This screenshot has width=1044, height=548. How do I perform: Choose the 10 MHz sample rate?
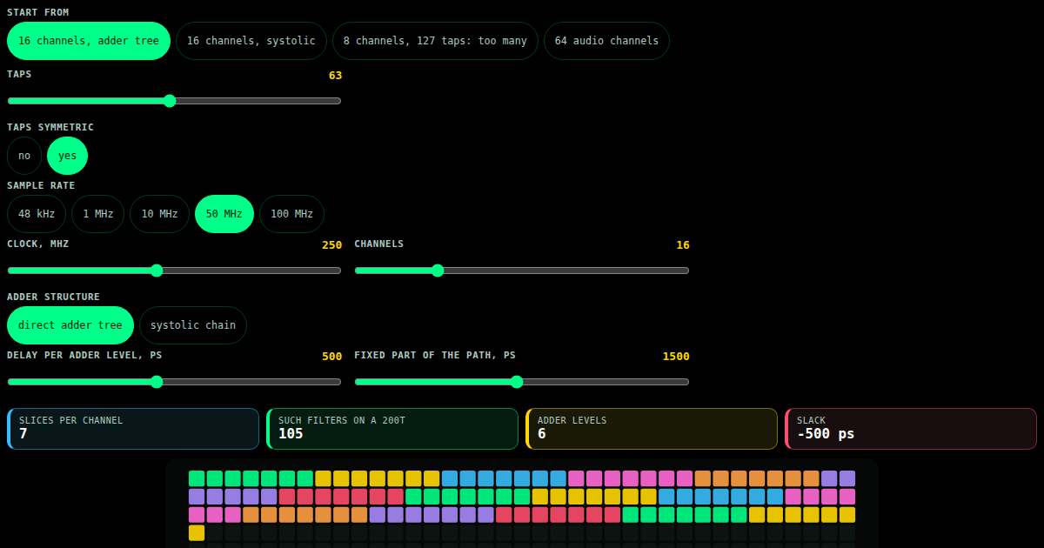[x=159, y=214]
